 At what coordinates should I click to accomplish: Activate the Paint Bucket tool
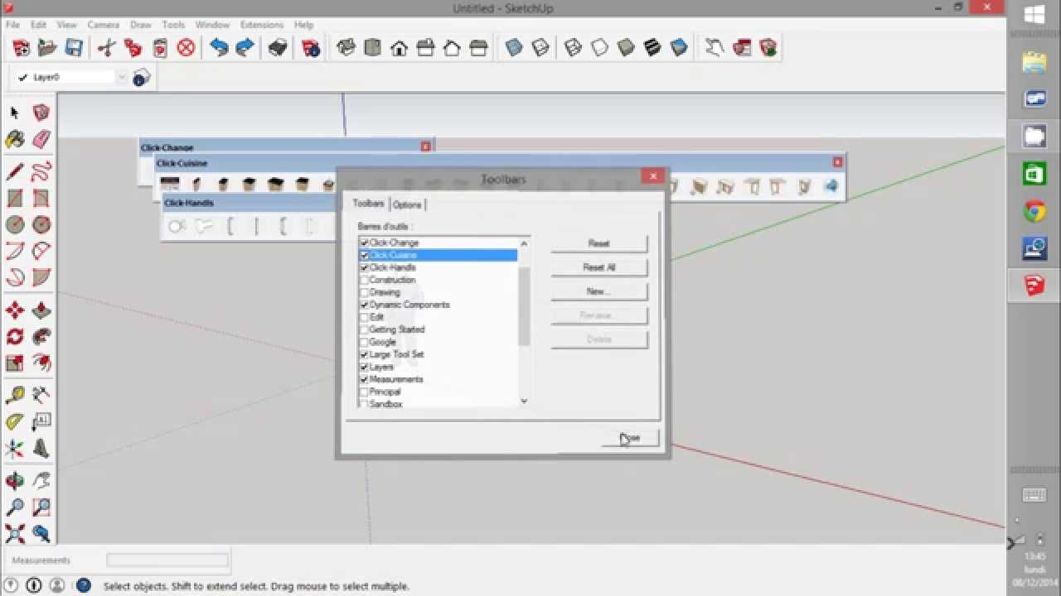click(15, 139)
